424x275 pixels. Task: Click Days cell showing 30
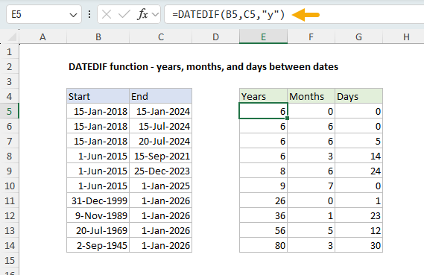pyautogui.click(x=358, y=245)
